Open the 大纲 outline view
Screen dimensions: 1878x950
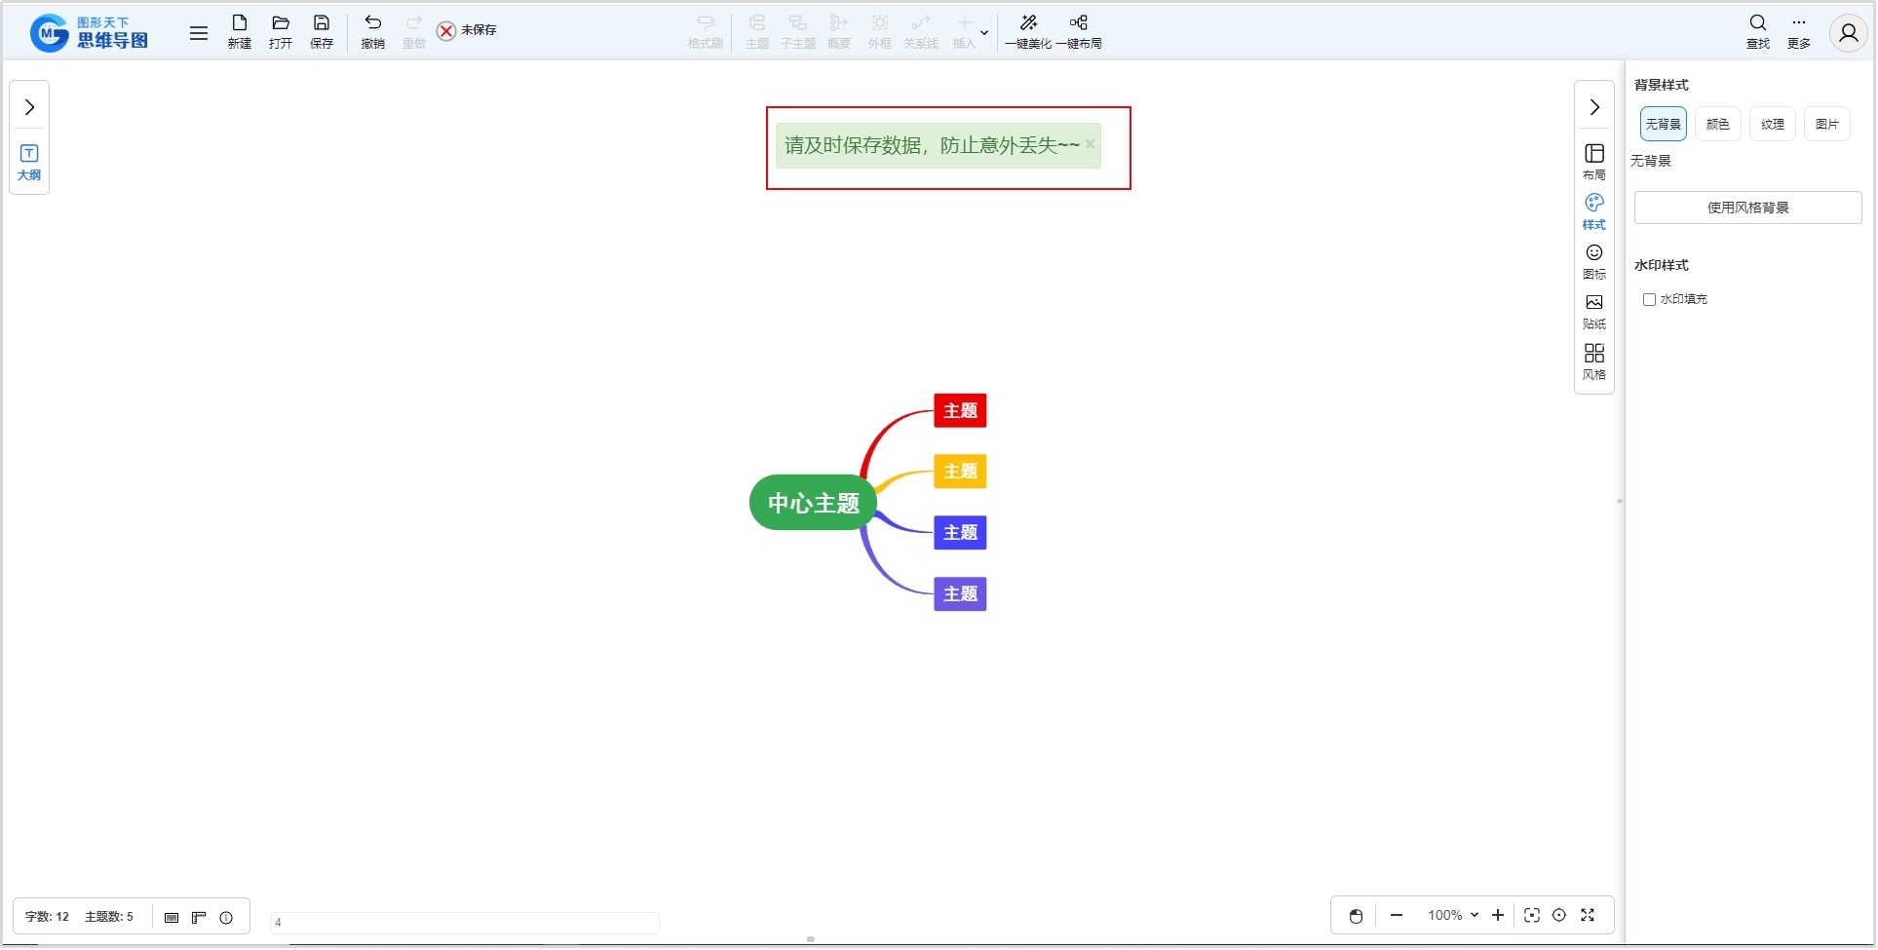click(29, 163)
